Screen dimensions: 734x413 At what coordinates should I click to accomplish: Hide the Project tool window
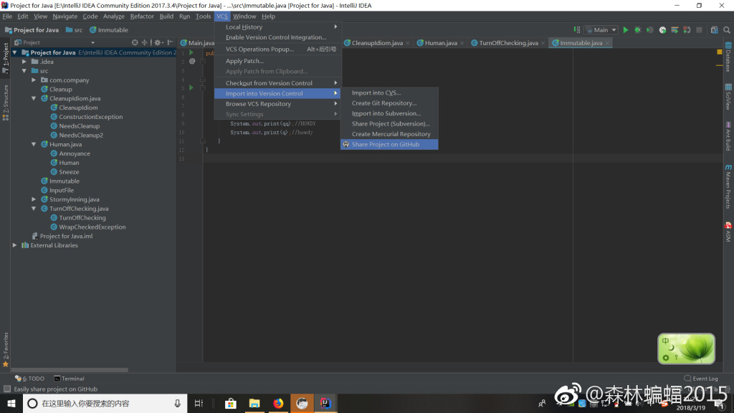(x=170, y=42)
